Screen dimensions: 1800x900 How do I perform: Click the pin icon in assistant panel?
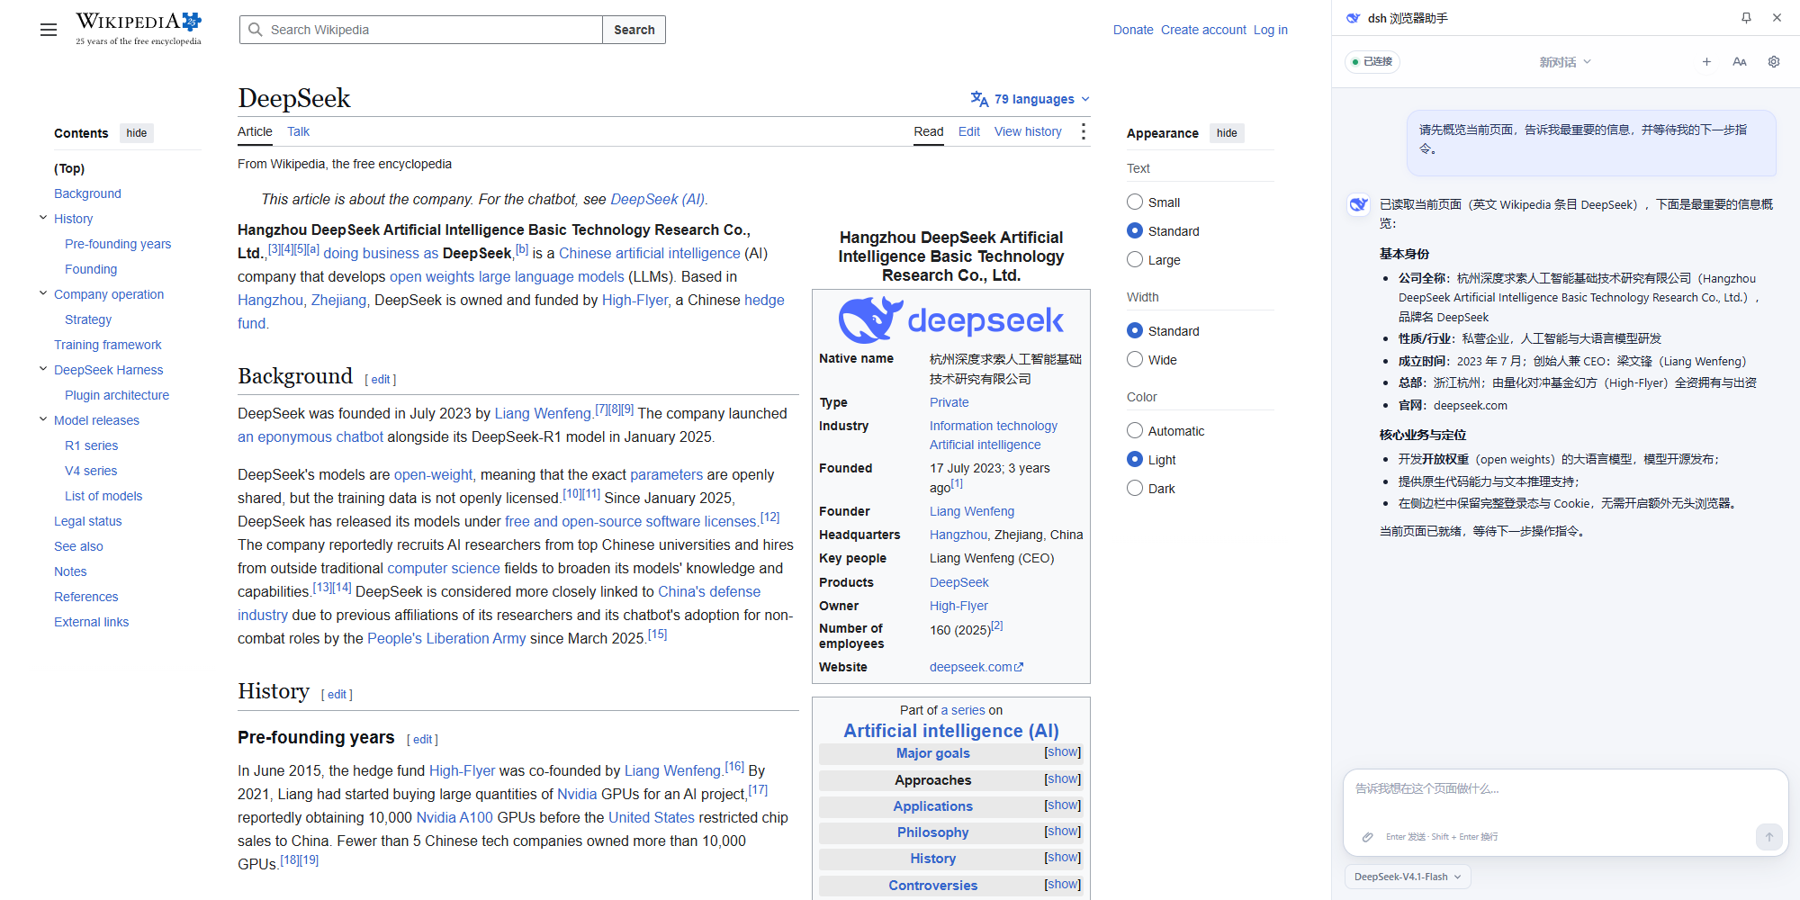pyautogui.click(x=1746, y=18)
